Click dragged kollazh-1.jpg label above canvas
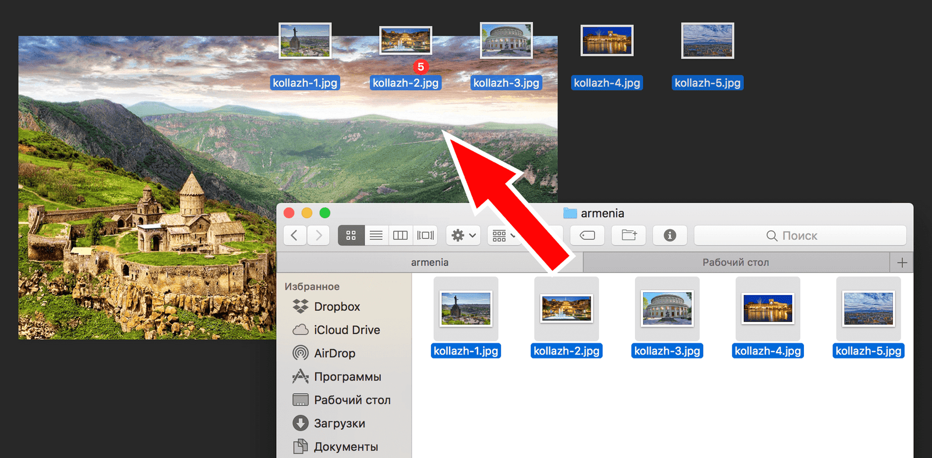This screenshot has width=932, height=458. click(x=305, y=83)
